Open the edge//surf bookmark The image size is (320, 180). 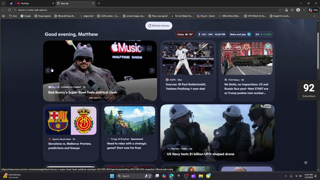point(86,16)
